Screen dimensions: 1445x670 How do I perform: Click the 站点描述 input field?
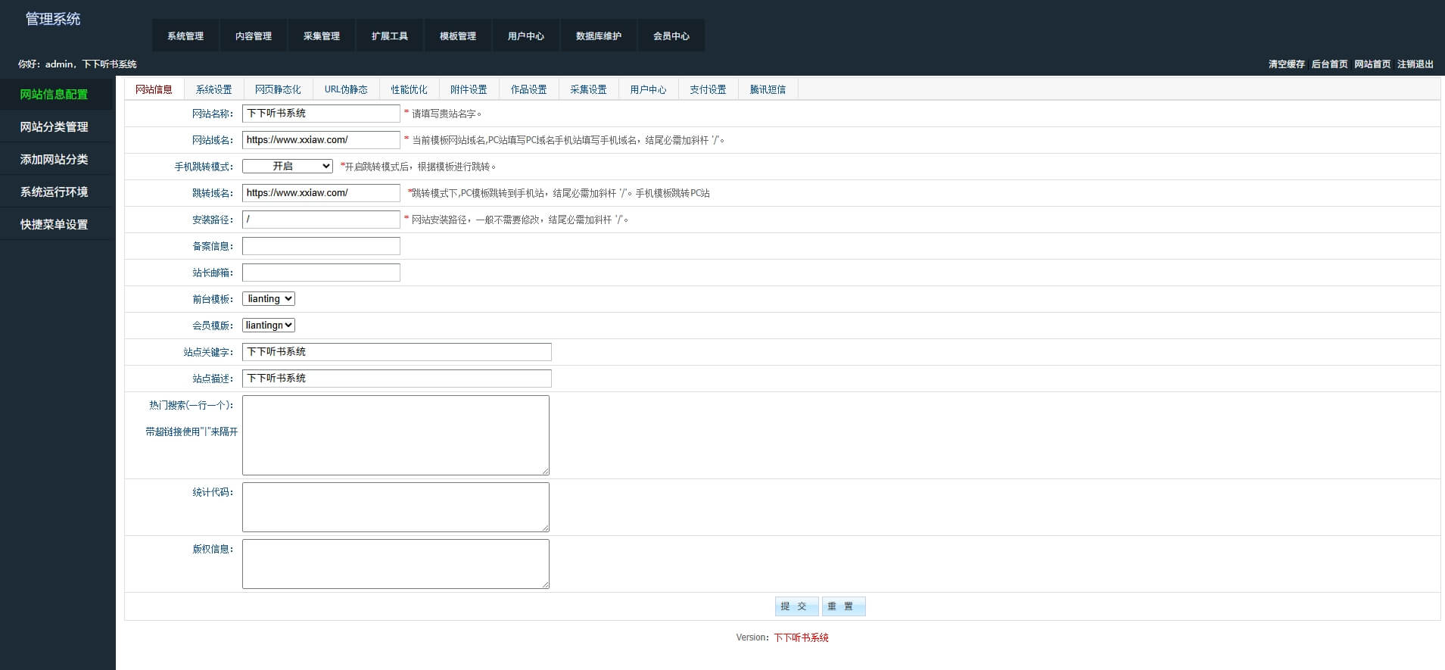(397, 379)
